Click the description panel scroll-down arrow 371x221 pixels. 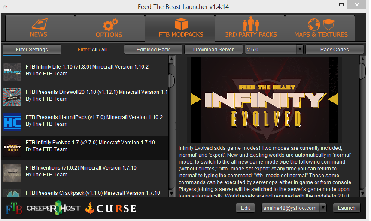tap(362, 194)
